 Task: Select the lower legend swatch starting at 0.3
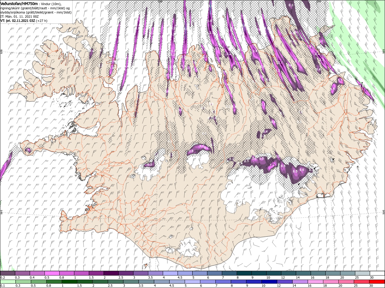click(x=23, y=282)
